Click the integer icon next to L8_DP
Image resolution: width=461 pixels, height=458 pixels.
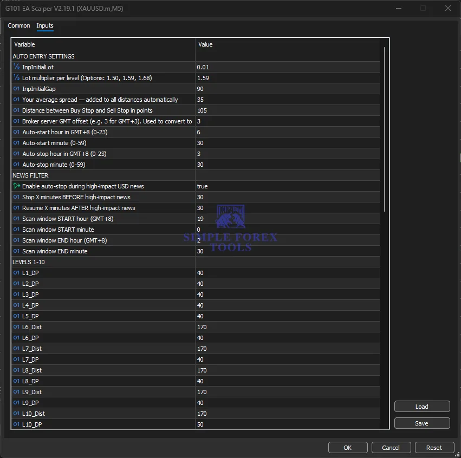click(x=16, y=381)
